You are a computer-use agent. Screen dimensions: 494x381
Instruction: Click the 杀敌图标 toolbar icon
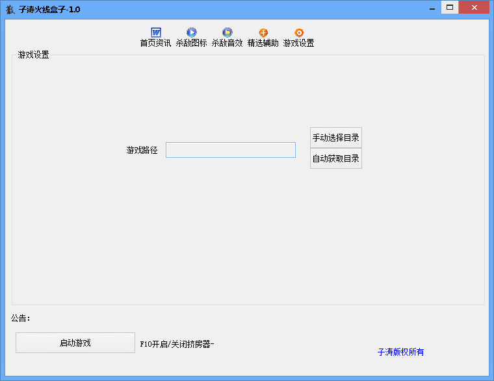pyautogui.click(x=192, y=32)
